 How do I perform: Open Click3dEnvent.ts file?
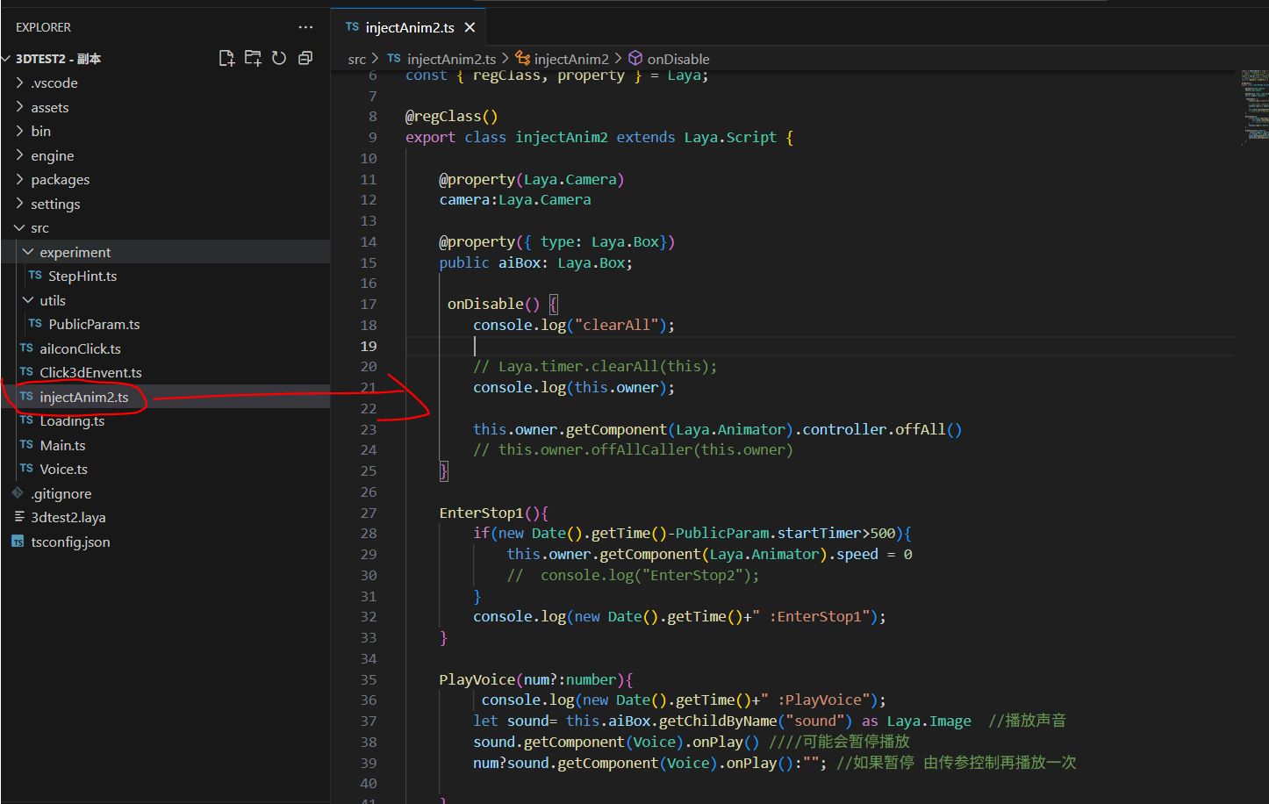(x=90, y=372)
